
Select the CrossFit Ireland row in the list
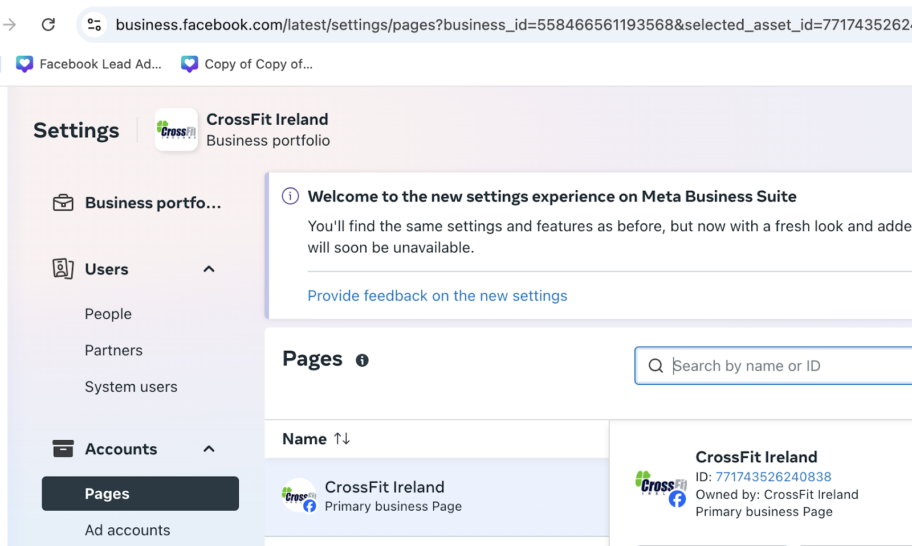tap(437, 497)
